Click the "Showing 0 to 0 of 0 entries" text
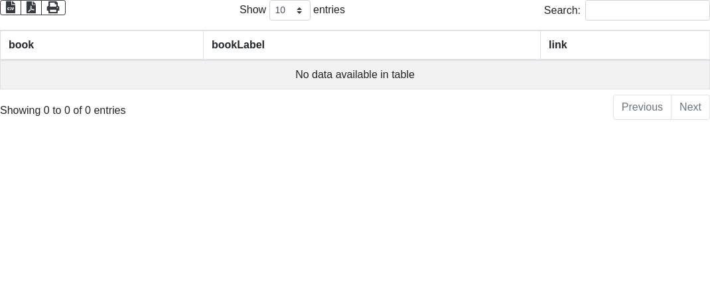Image resolution: width=710 pixels, height=298 pixels. [x=63, y=111]
